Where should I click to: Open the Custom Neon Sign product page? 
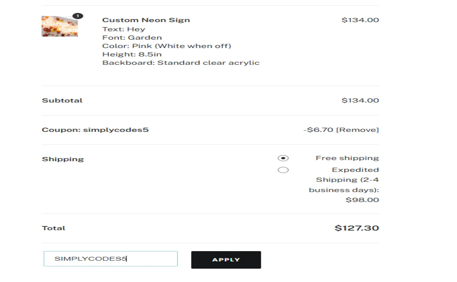(146, 19)
